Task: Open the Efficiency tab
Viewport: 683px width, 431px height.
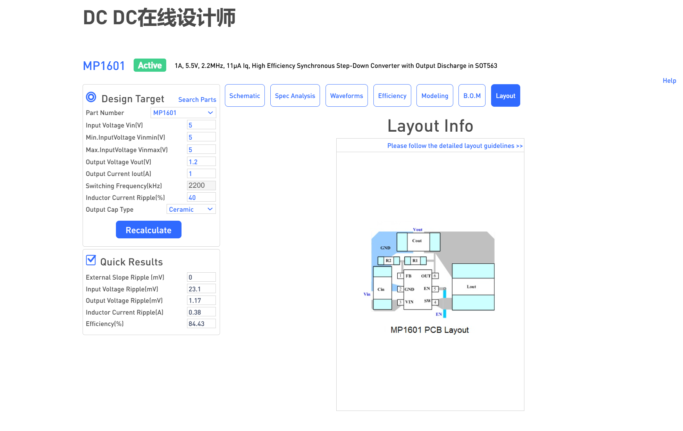Action: tap(392, 96)
